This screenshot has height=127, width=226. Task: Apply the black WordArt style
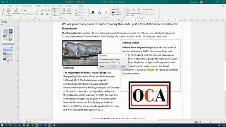coord(93,13)
